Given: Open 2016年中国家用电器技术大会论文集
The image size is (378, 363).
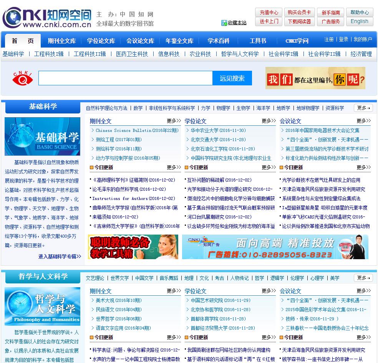Looking at the screenshot, I should coord(322,130).
